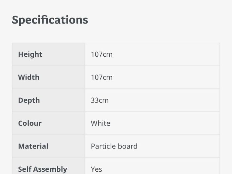Select the Depth label cell

click(48, 100)
